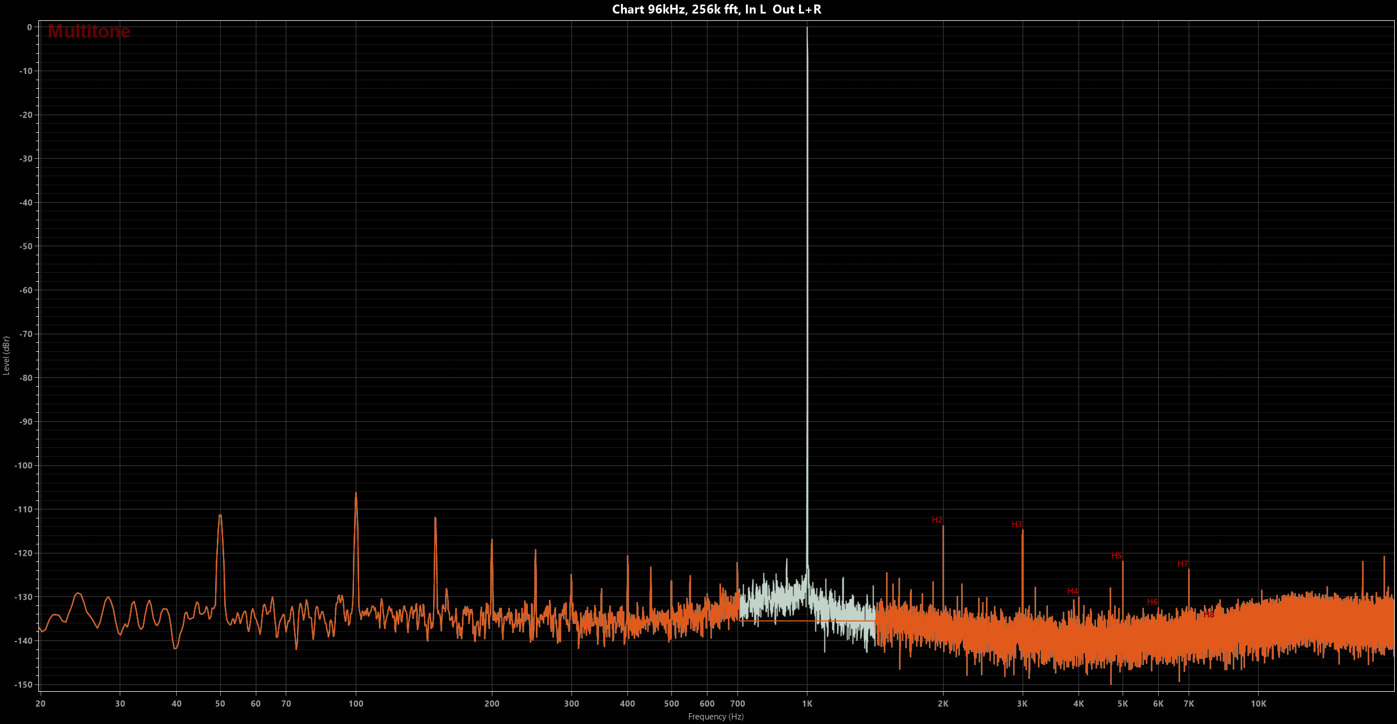Click the 70 Hz tick on frequency axis
This screenshot has height=724, width=1397.
(286, 704)
